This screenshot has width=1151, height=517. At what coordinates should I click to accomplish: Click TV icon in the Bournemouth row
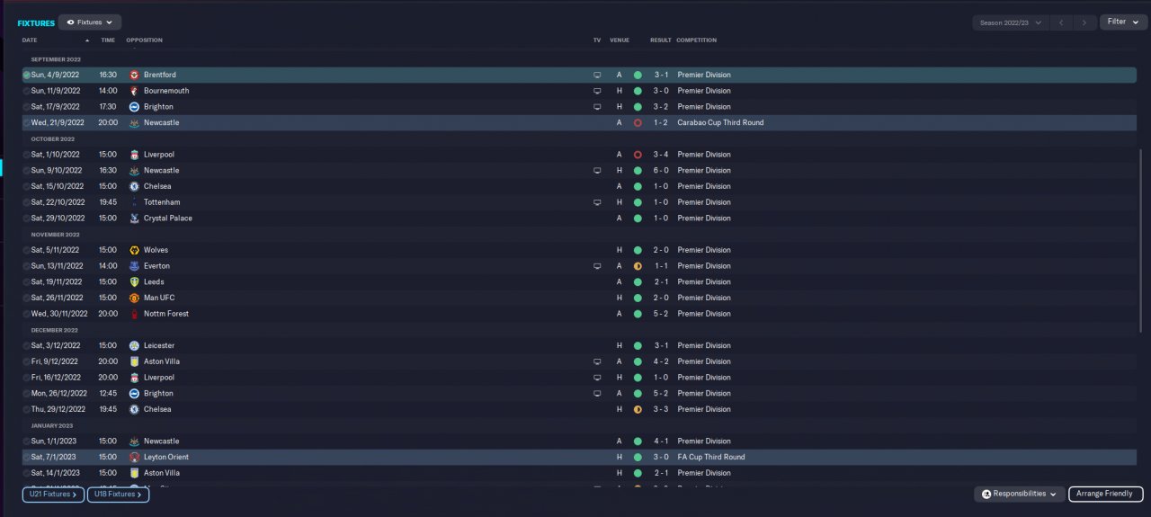(597, 91)
